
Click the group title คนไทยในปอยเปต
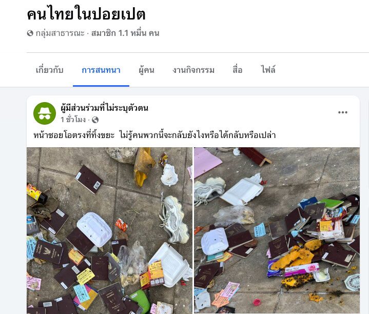(x=86, y=14)
